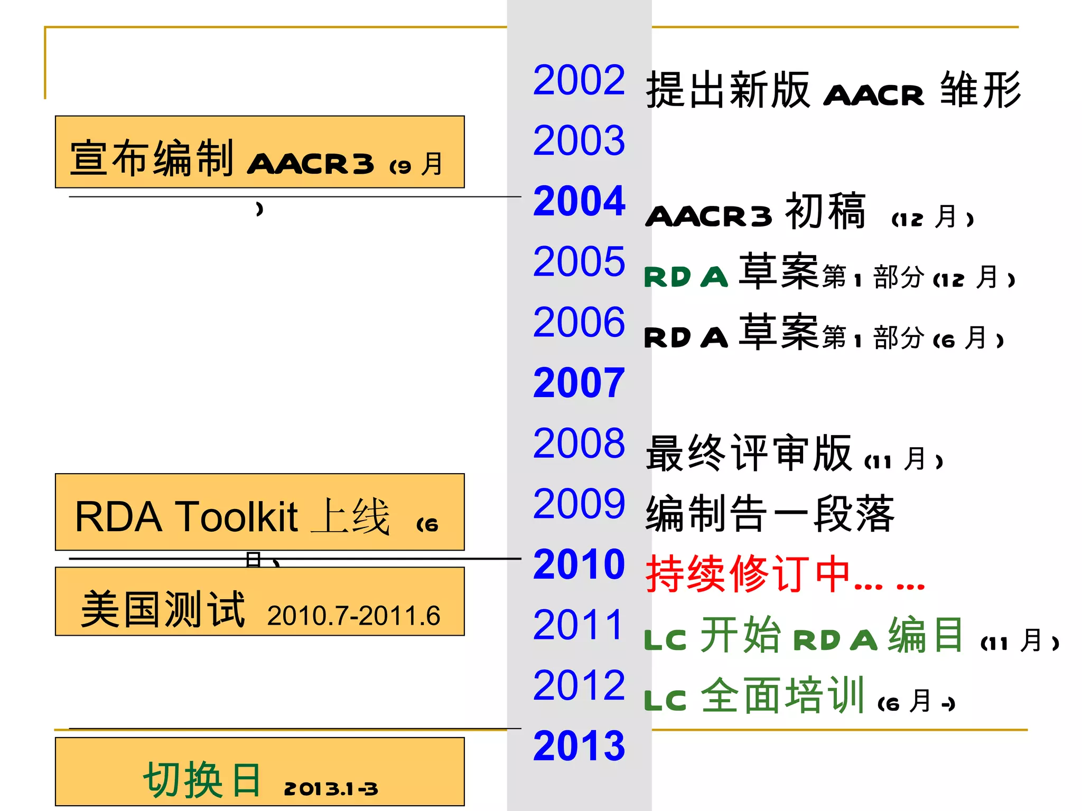Click the year 2008 on the timeline
Image resolution: width=1082 pixels, height=811 pixels.
(x=579, y=443)
